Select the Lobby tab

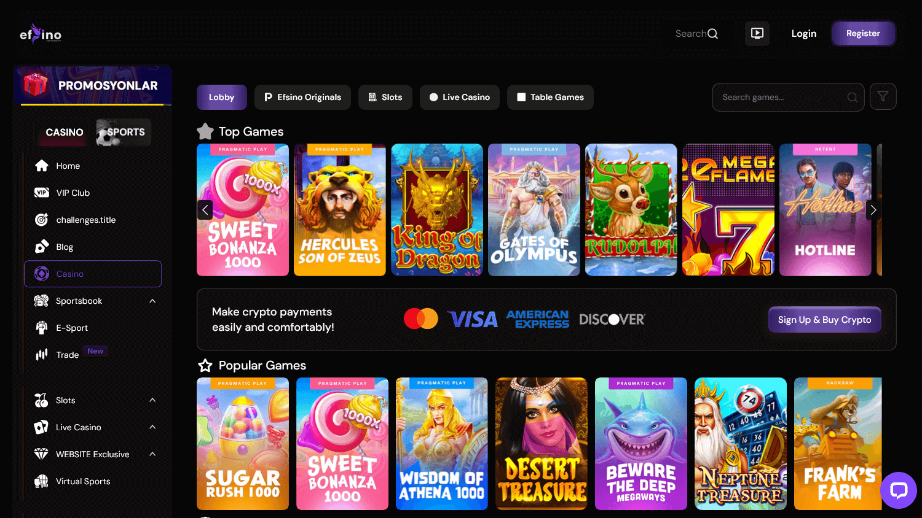pyautogui.click(x=222, y=97)
